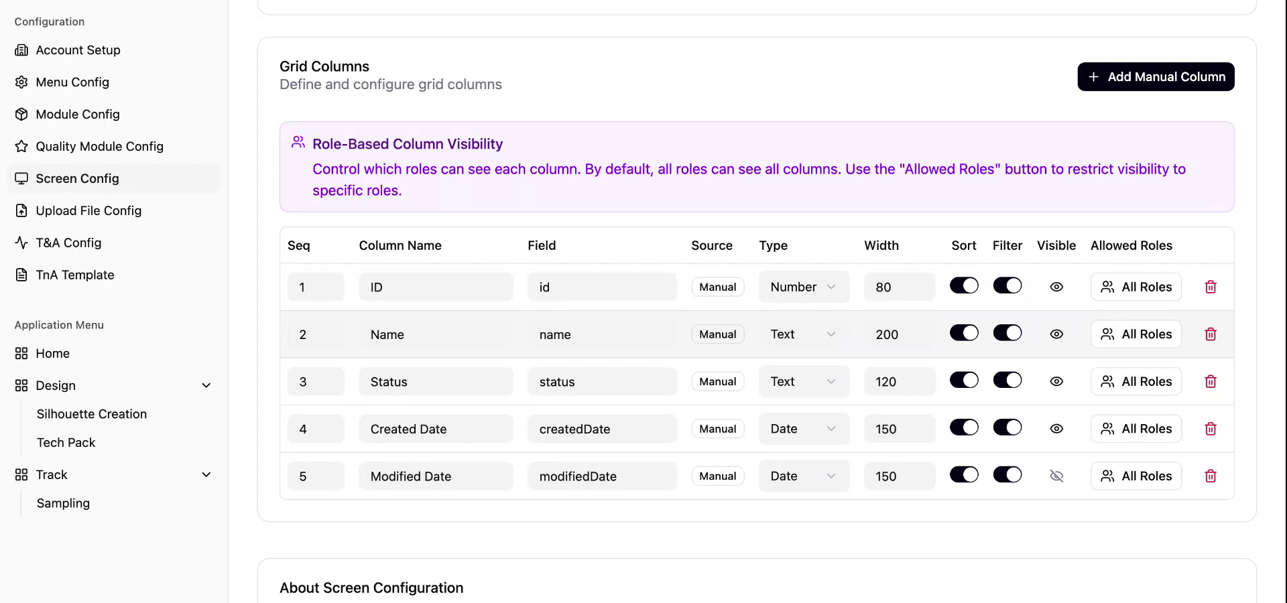
Task: Click trash icon for Modified Date row
Action: point(1211,476)
